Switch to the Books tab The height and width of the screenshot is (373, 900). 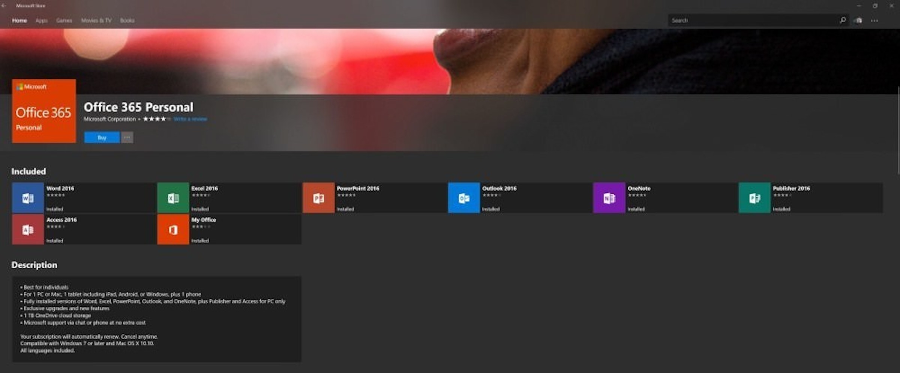click(127, 21)
